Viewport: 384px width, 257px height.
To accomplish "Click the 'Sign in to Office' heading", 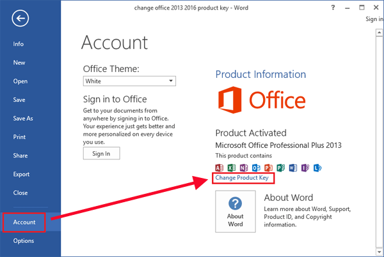I will pyautogui.click(x=115, y=99).
